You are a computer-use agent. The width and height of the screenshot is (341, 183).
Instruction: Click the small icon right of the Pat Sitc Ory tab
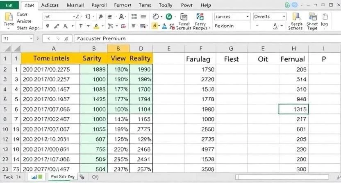82,177
